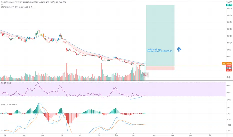This screenshot has height=137, width=233.
Task: Select the blue RSI divergence trendline
Action: pos(136,98)
